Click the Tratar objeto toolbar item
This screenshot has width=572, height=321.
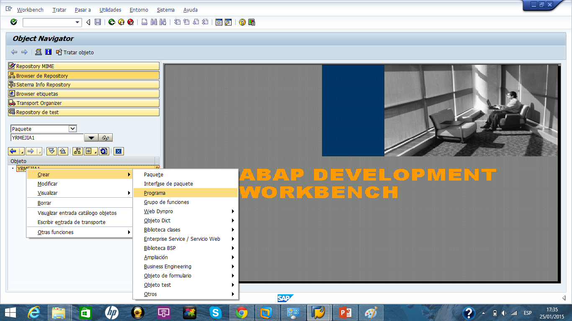(76, 52)
